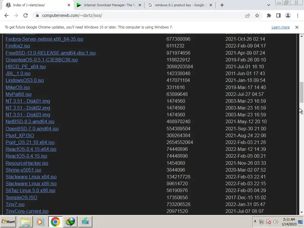The height and width of the screenshot is (228, 304).
Task: Download Slackware Linux x86.iso
Action: click(31, 183)
